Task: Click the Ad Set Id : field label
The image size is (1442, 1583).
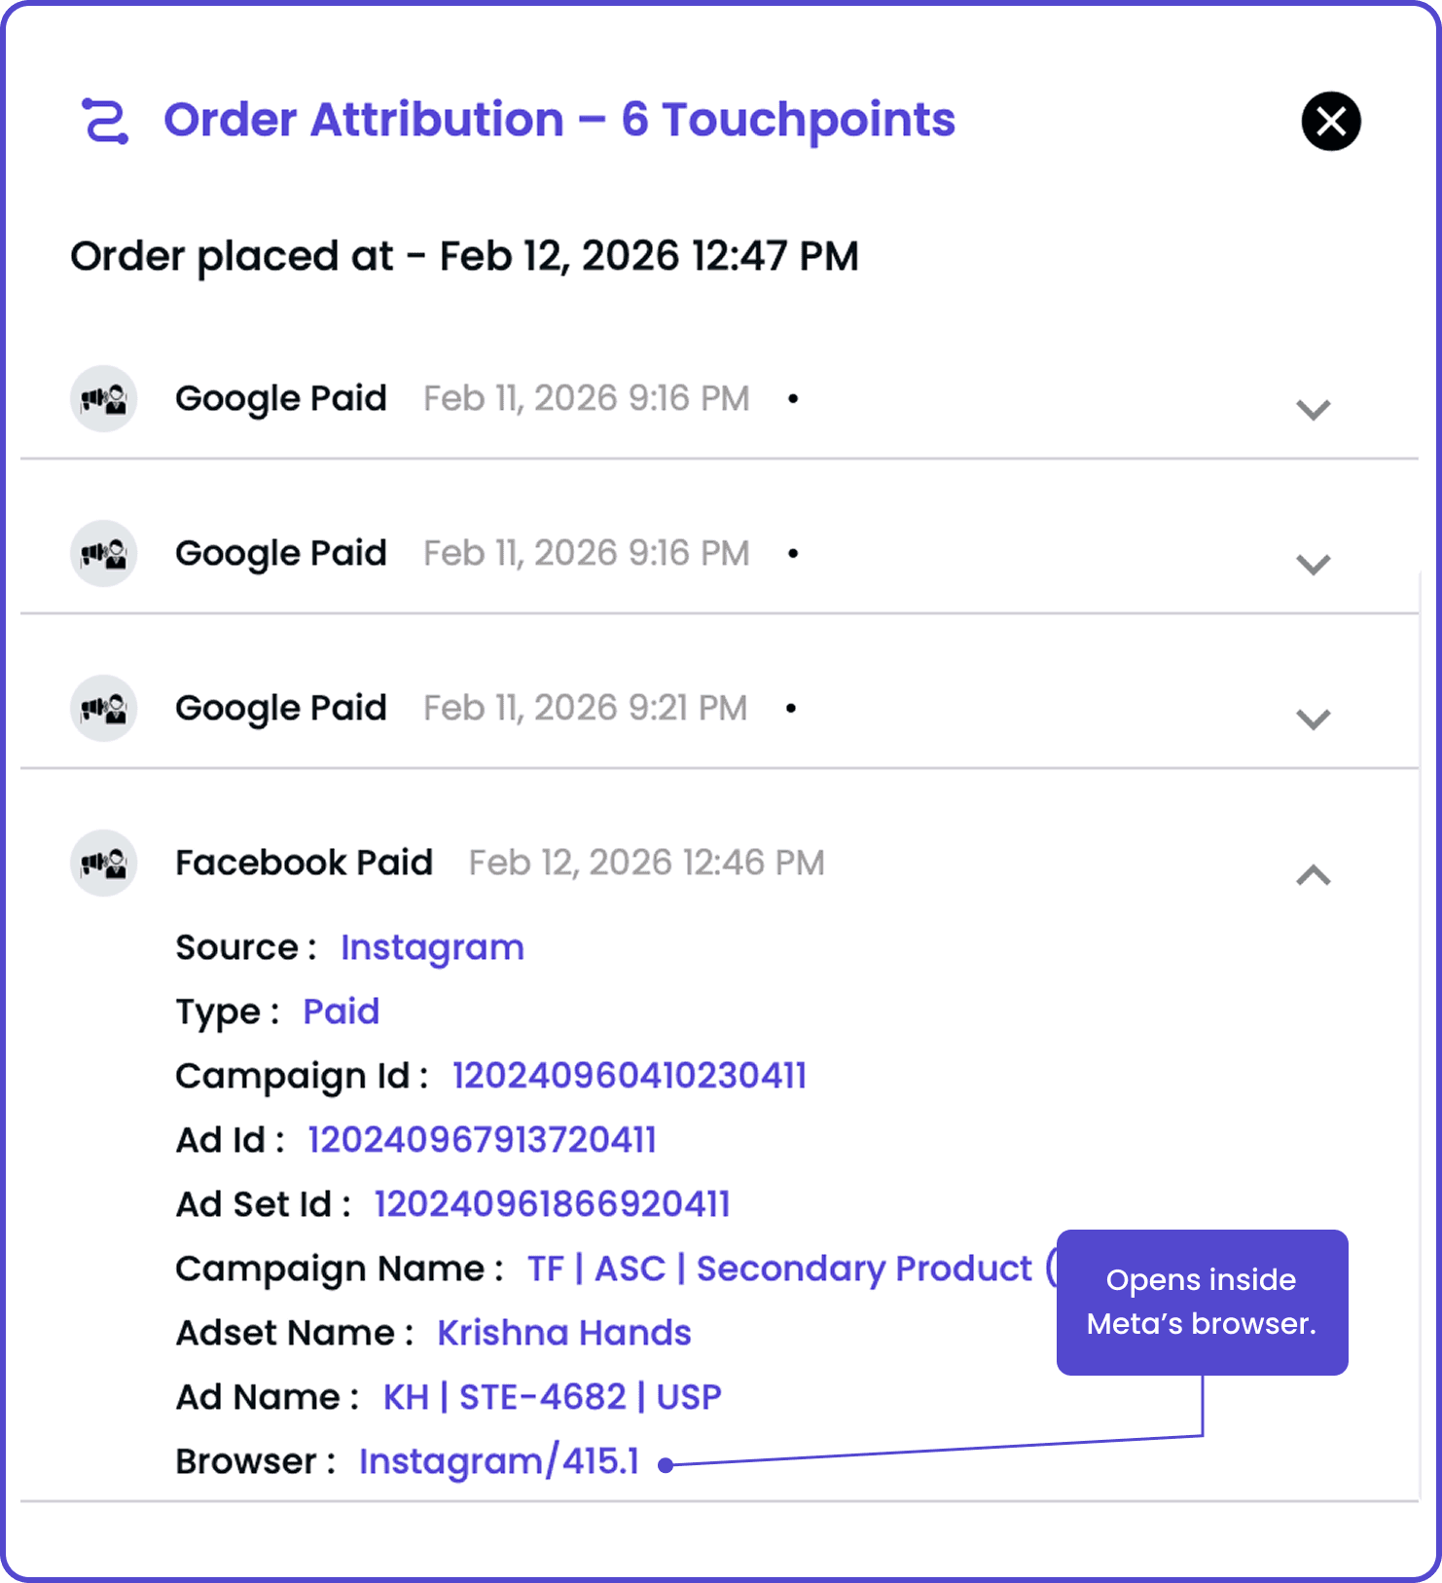Action: pos(263,1204)
